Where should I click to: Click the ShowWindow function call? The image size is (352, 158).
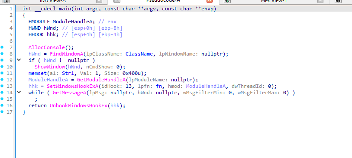[x=50, y=67]
